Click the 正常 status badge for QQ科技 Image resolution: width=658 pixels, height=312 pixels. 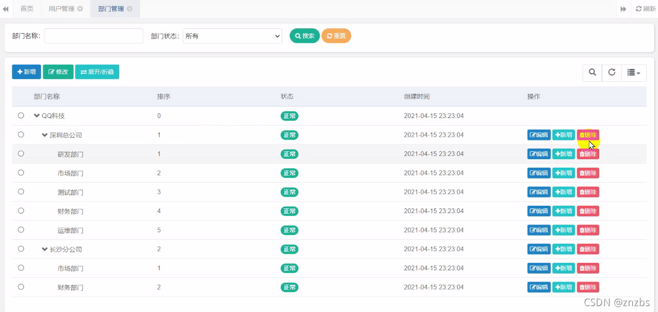pos(289,116)
